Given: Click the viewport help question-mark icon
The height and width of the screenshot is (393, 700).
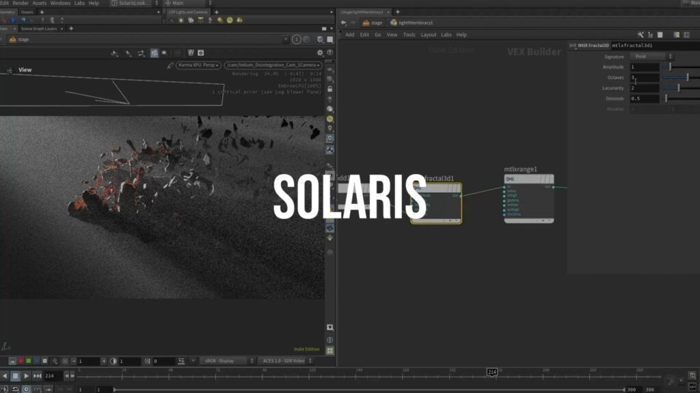Looking at the screenshot, I should click(330, 53).
